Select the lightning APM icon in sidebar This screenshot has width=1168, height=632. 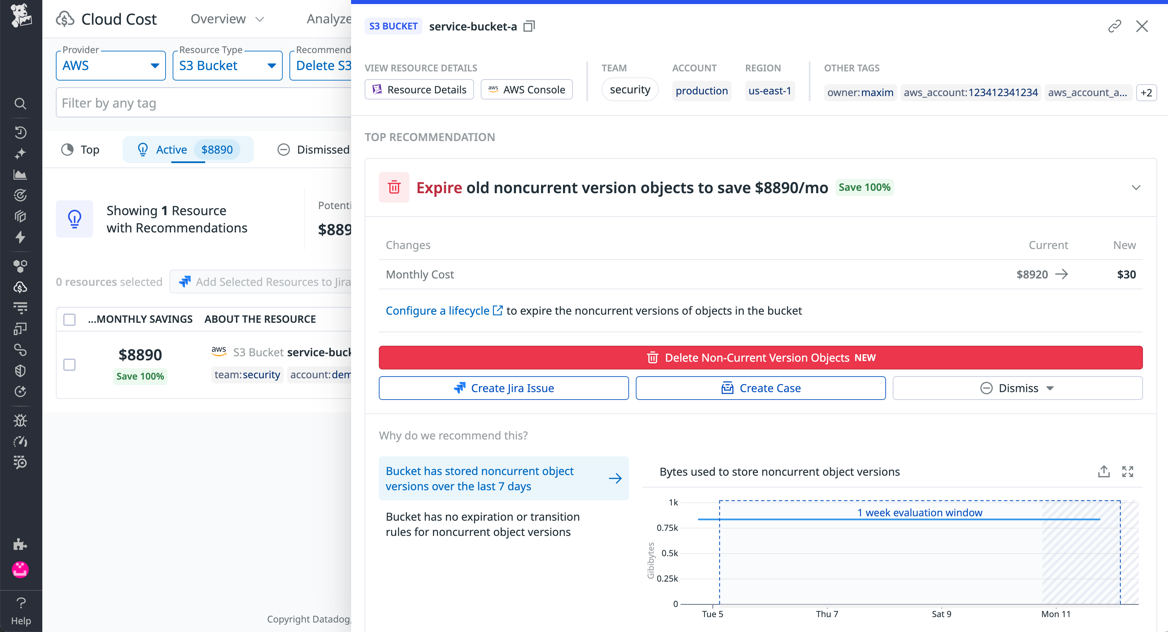click(x=20, y=238)
